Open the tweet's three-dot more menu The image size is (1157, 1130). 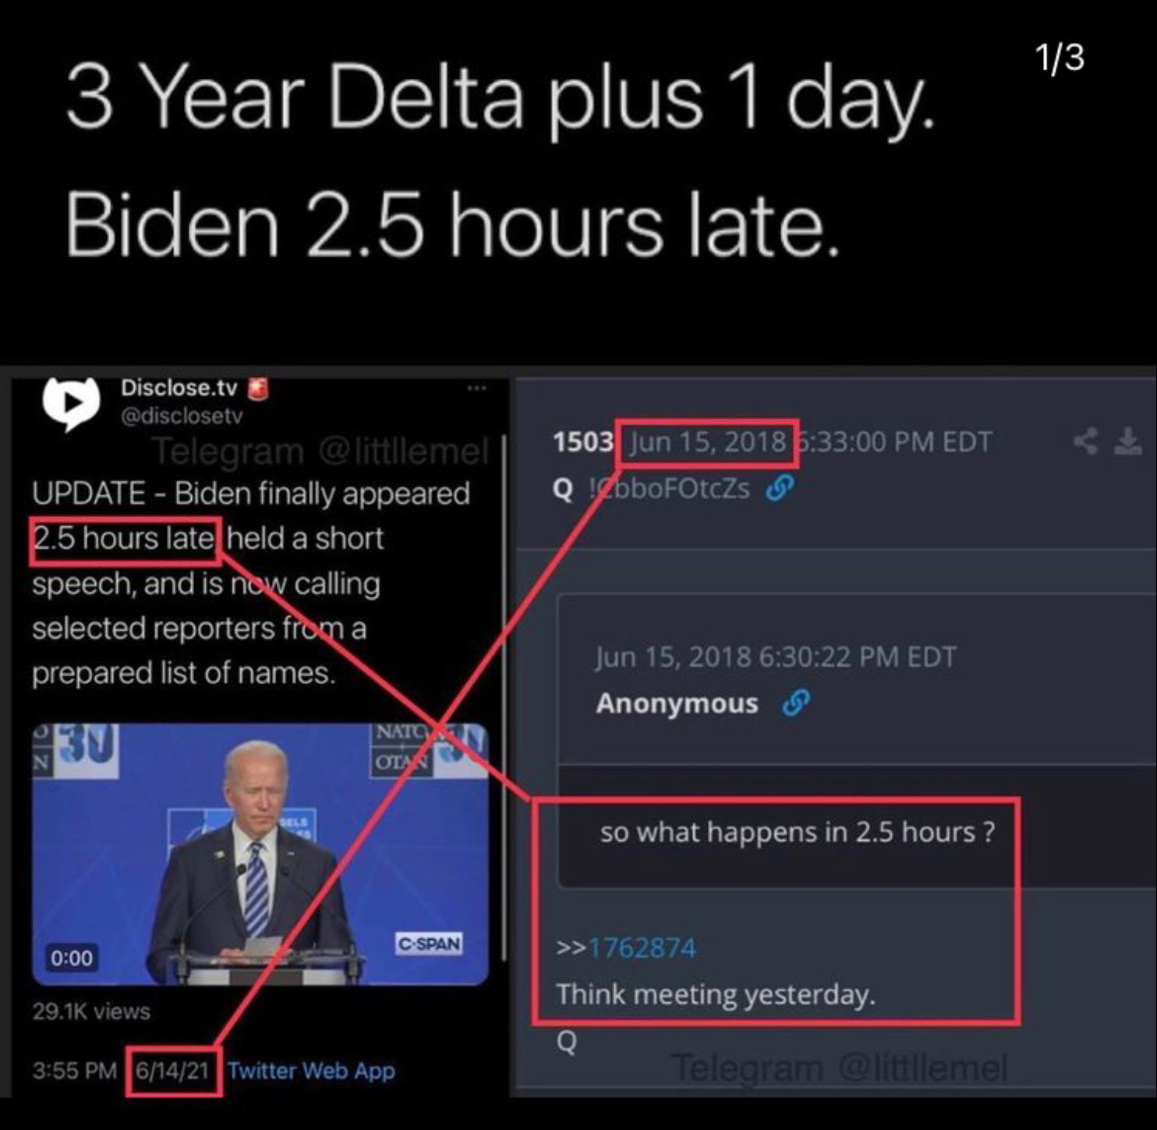point(476,388)
